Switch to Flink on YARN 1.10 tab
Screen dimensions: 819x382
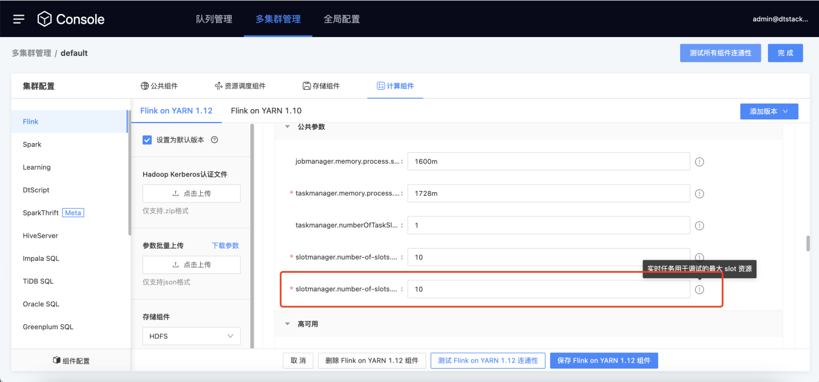pos(266,110)
